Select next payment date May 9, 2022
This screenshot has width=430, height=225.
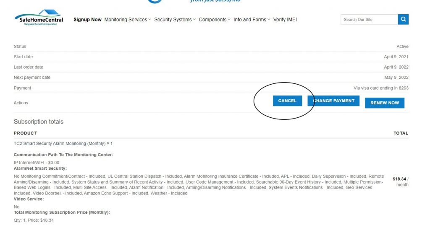coord(396,78)
